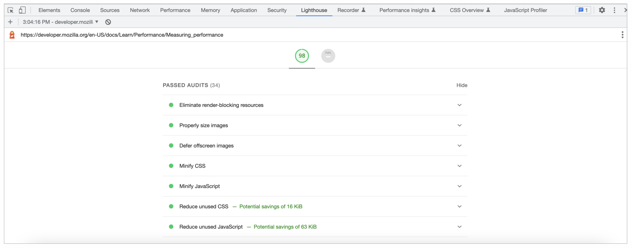This screenshot has width=632, height=248.
Task: Click the inspect element picker icon
Action: 11,10
